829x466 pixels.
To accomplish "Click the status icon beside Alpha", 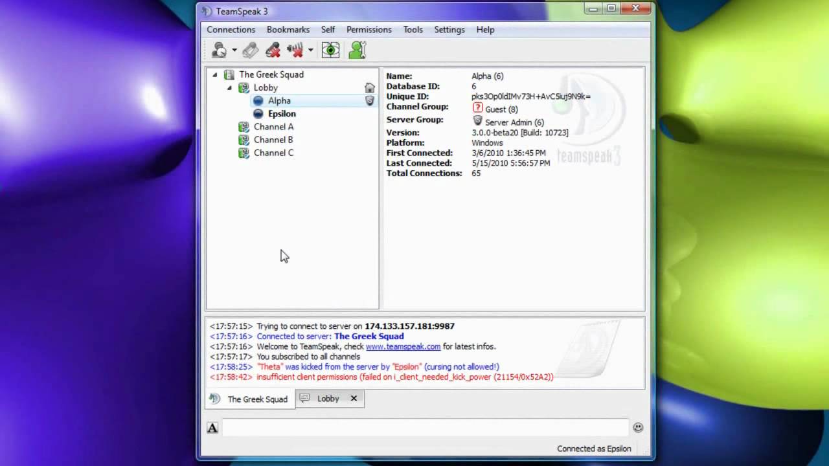I will (x=260, y=100).
